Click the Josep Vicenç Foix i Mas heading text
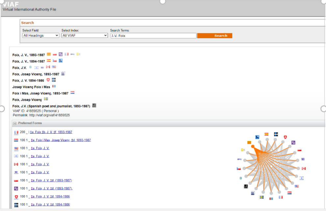 click(x=31, y=87)
